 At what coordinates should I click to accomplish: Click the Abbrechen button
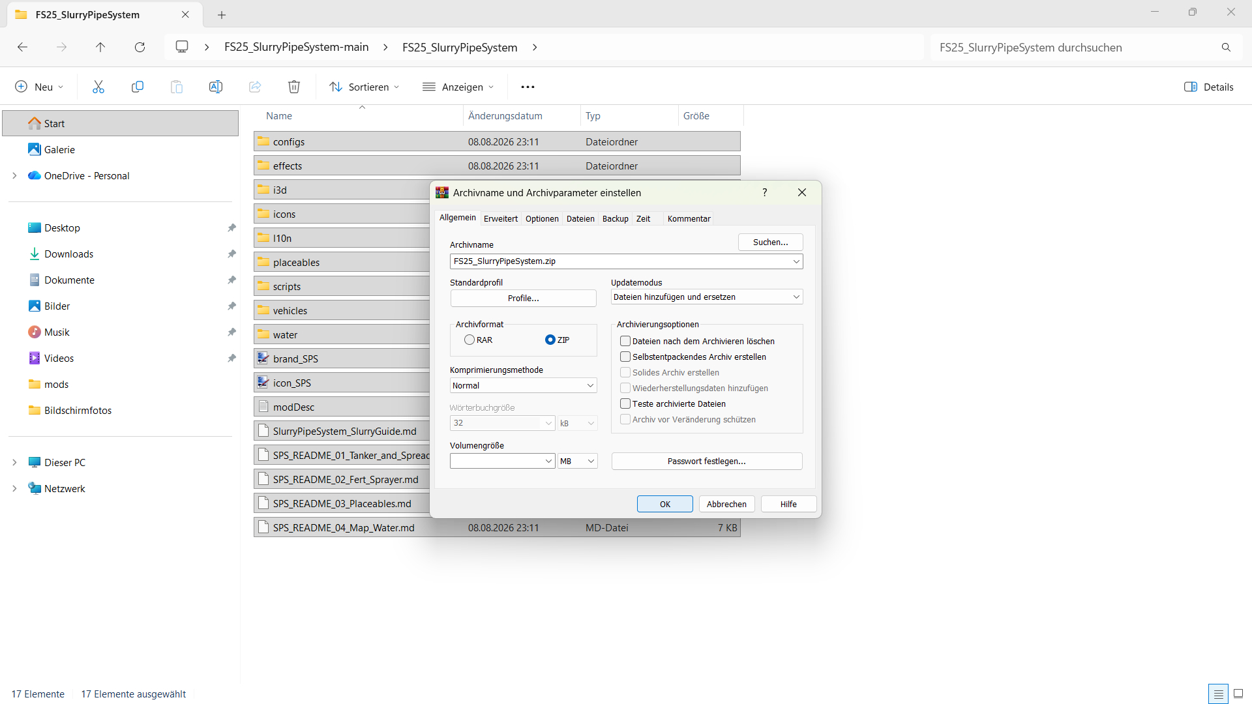(726, 504)
